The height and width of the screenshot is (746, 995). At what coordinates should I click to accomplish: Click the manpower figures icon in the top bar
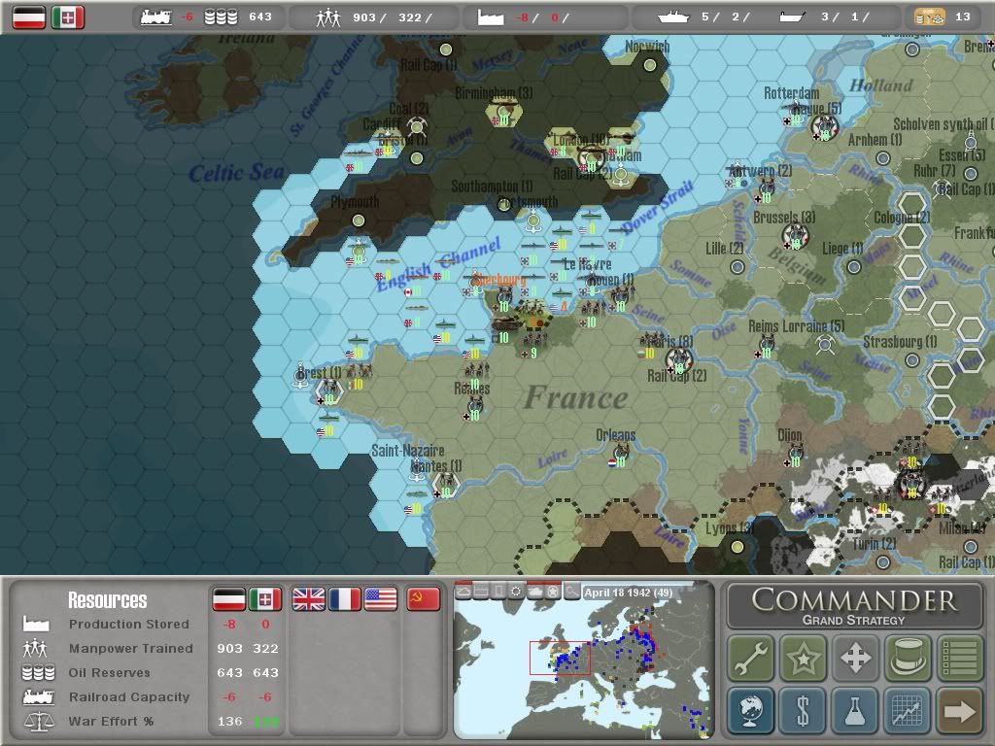(x=328, y=17)
